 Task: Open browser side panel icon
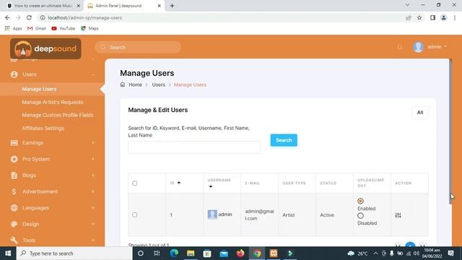tap(432, 17)
